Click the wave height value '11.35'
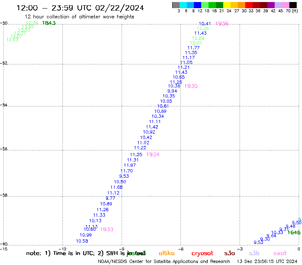The height and width of the screenshot is (265, 302). tap(191, 53)
